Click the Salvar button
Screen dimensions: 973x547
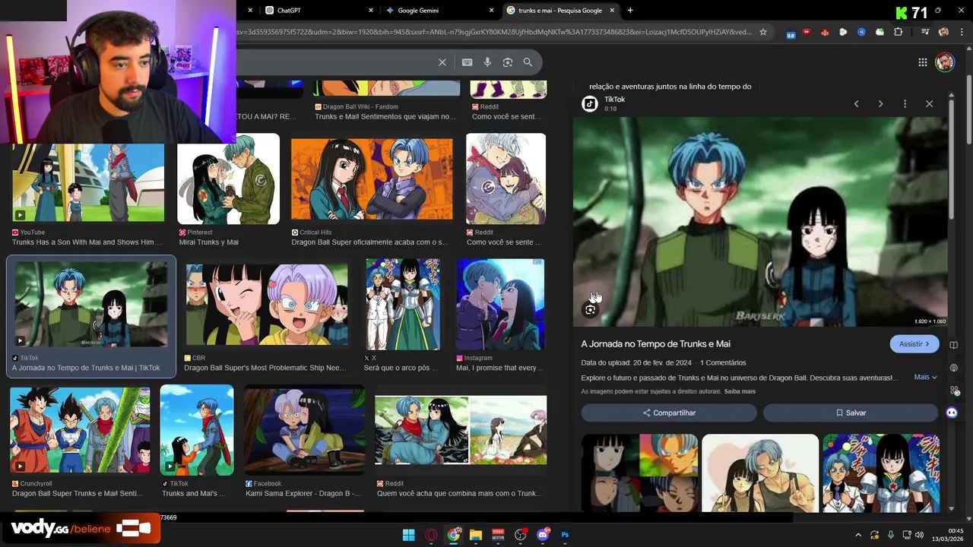click(851, 413)
